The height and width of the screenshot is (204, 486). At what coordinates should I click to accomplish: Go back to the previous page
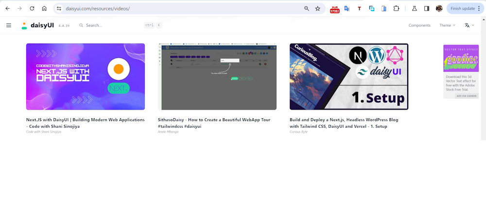coord(7,9)
